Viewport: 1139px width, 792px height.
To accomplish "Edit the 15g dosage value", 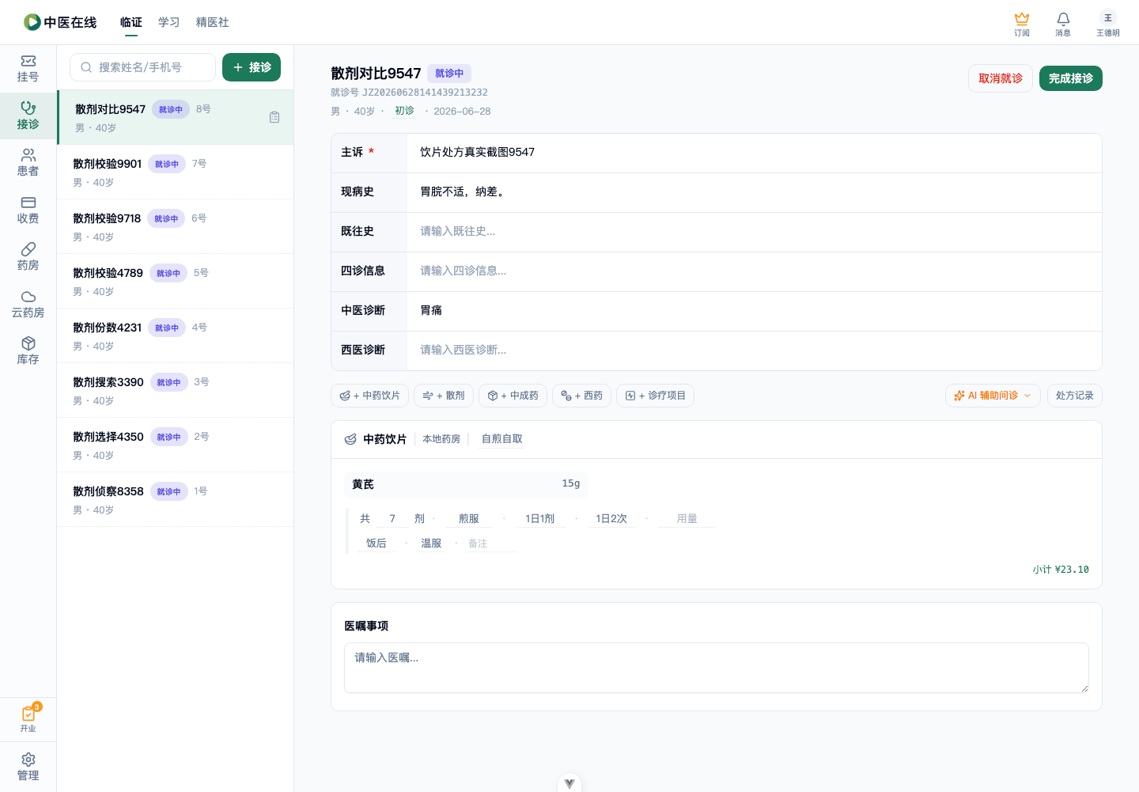I will tap(570, 483).
